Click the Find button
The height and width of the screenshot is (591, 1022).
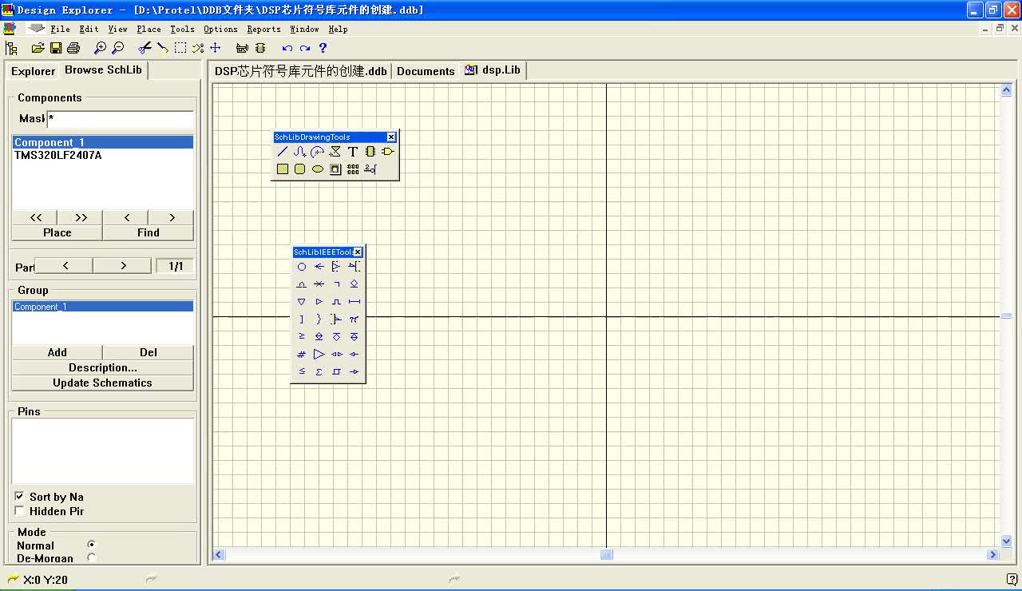[149, 232]
